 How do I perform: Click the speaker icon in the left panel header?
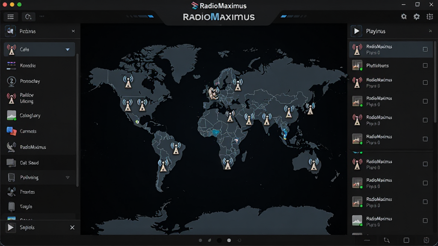coord(10,31)
